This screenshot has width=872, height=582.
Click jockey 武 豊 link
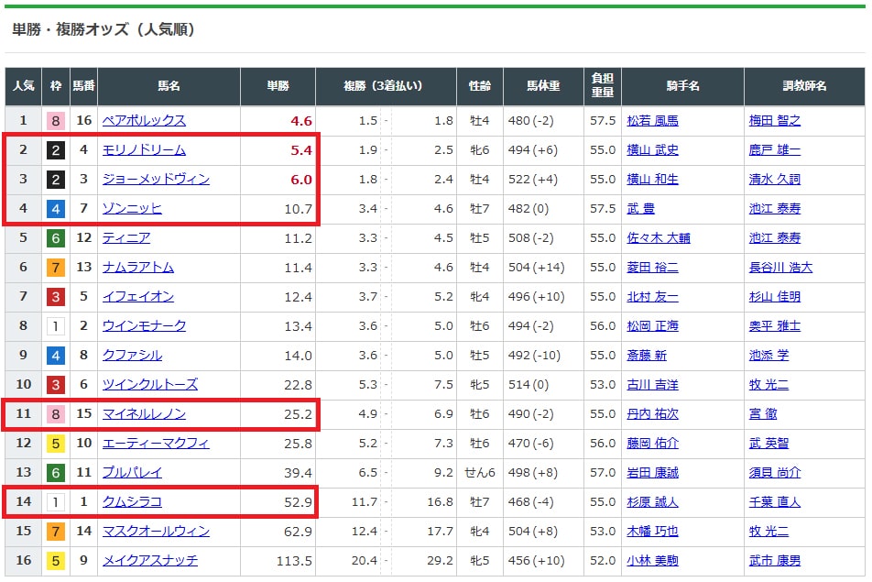point(640,209)
